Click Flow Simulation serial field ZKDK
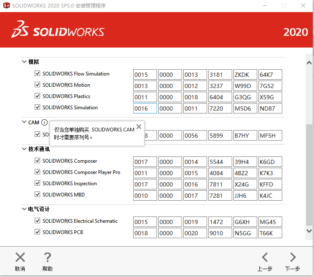Viewport: 314px width, 277px height. [x=246, y=75]
